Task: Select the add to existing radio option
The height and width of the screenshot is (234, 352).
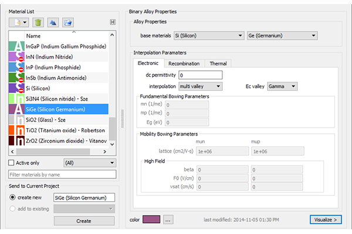Action: [x=12, y=209]
